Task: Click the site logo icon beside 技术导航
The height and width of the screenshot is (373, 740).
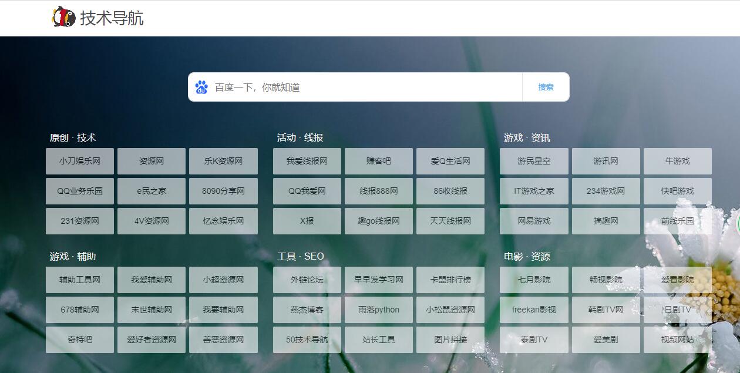Action: click(63, 18)
